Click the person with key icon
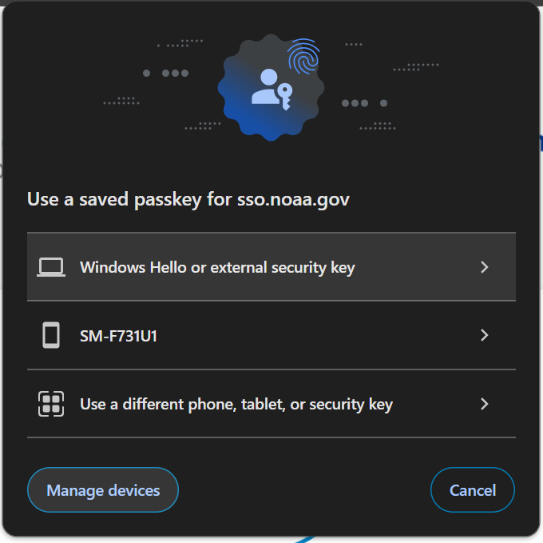543x543 pixels. [x=271, y=90]
